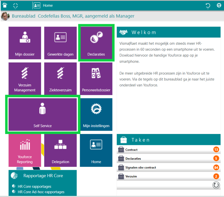
Task: Click pie icon beside HR Core rapportages
Action: 14,186
